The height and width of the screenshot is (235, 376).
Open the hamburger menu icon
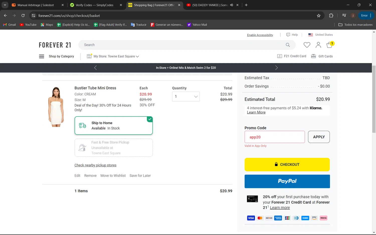tap(42, 56)
